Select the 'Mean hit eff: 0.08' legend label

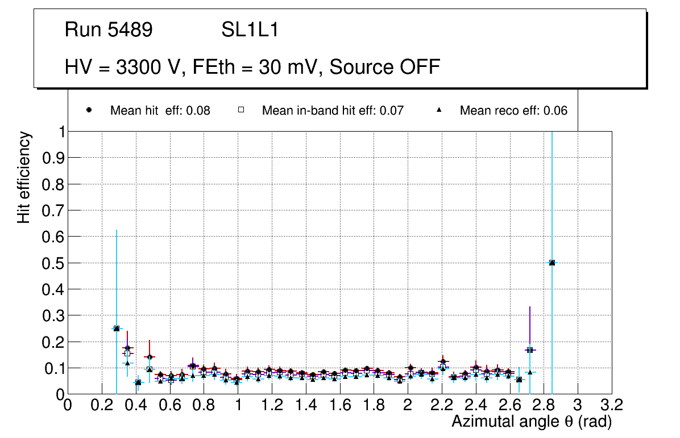pyautogui.click(x=160, y=111)
